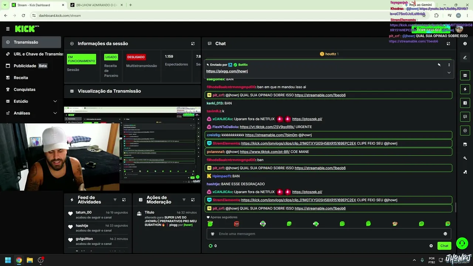Open pinned message three-dot options
The height and width of the screenshot is (266, 473).
pyautogui.click(x=449, y=65)
